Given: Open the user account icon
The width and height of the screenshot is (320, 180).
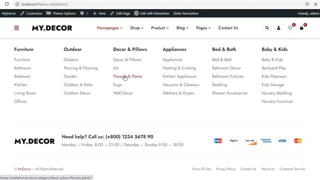Looking at the screenshot, I should pyautogui.click(x=278, y=28).
